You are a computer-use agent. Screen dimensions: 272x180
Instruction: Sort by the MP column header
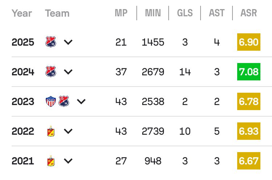pos(121,13)
